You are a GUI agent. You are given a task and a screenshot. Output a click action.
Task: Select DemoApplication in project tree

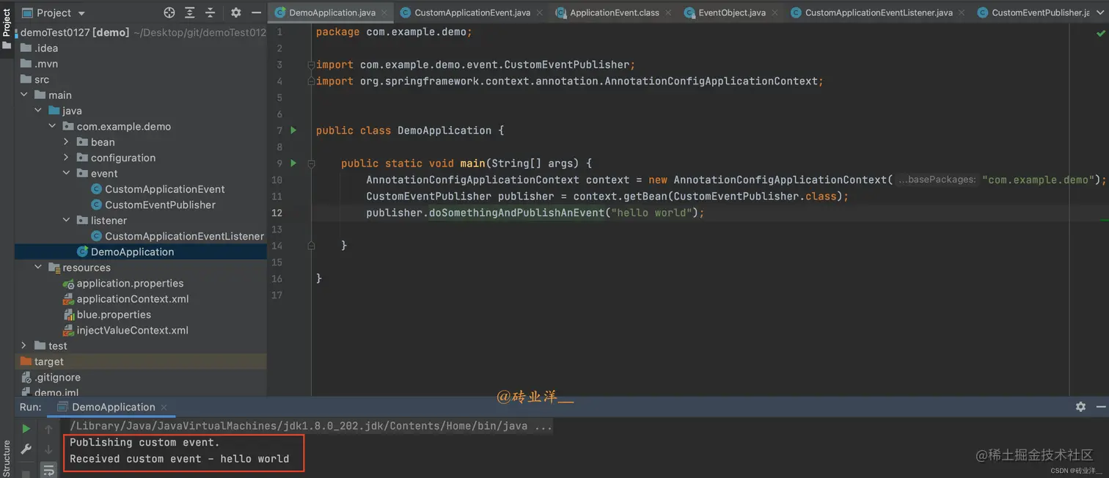140,251
